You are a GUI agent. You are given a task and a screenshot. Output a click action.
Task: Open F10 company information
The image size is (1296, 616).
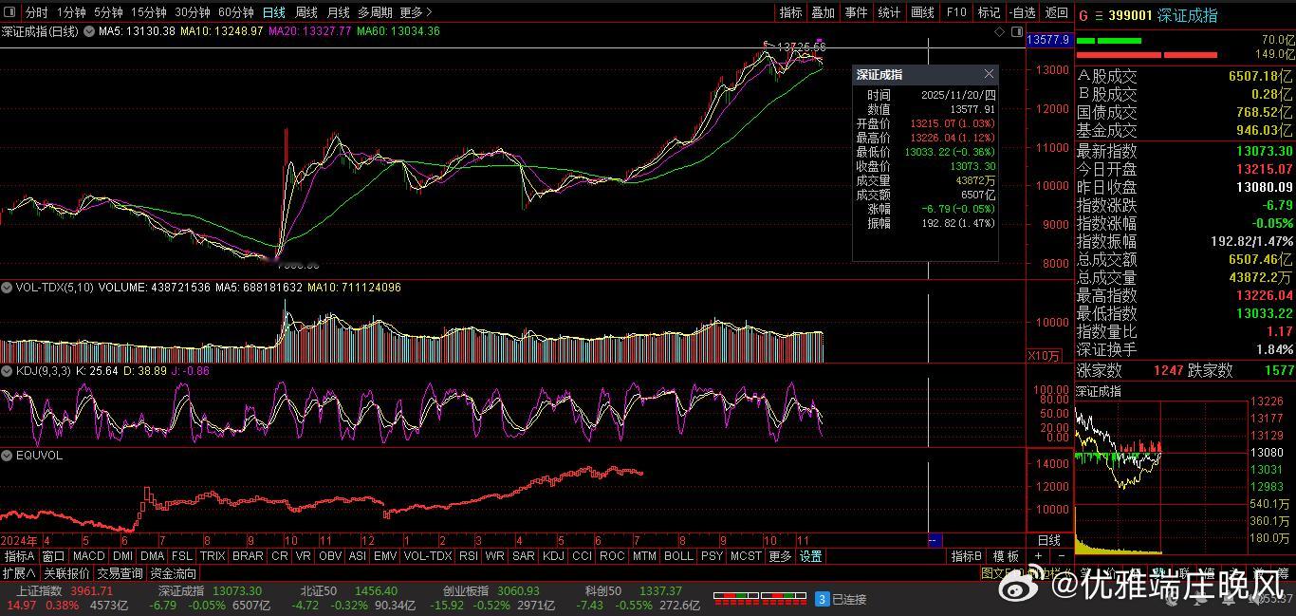click(956, 12)
